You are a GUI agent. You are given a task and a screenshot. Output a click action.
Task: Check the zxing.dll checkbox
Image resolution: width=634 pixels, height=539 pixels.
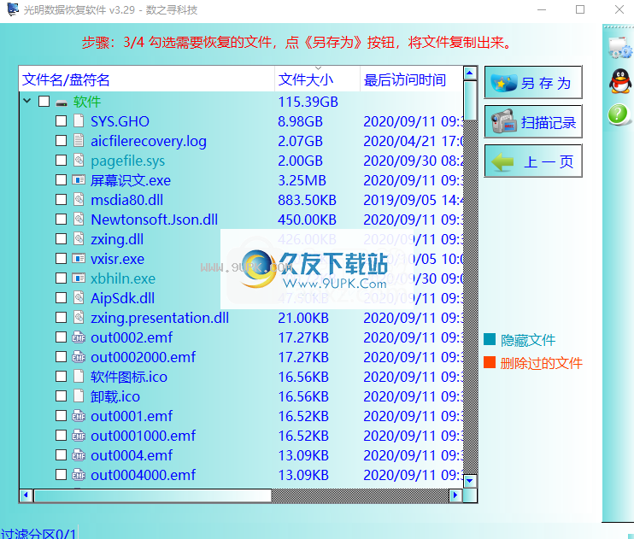click(61, 238)
